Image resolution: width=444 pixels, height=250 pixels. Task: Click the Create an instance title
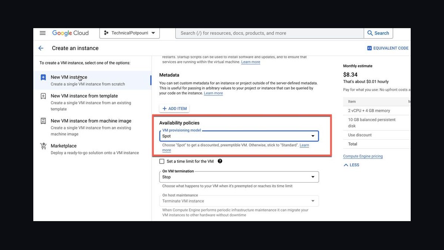(75, 48)
